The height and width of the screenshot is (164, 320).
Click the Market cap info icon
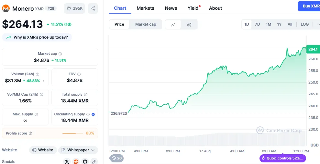(60, 54)
